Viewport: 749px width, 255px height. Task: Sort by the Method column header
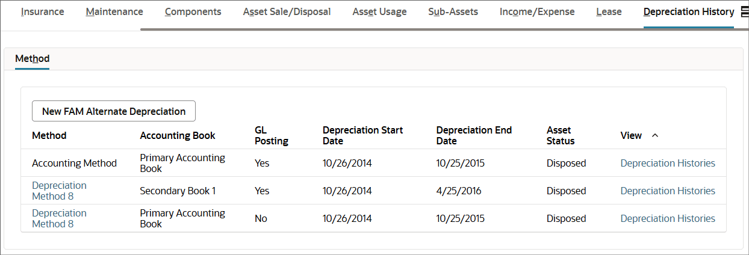49,135
